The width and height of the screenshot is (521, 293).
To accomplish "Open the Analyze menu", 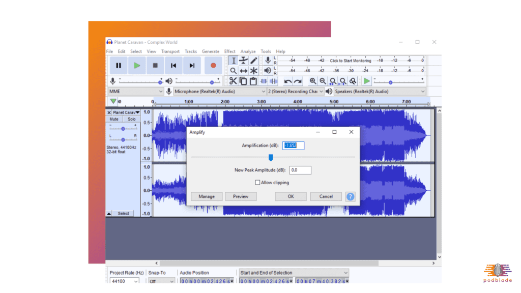I will 248,51.
